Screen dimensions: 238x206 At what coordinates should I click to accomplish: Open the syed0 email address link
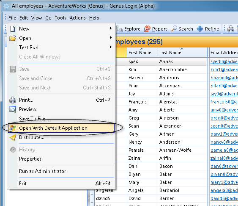click(224, 61)
